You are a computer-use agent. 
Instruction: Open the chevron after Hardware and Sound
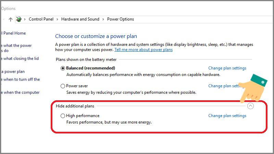[103, 20]
